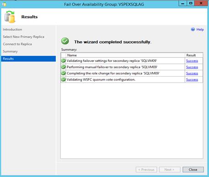Click the large green wizard completed checkmark
The image size is (209, 177).
(65, 41)
